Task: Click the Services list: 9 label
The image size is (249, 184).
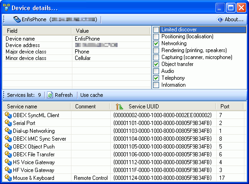Action: pos(24,95)
